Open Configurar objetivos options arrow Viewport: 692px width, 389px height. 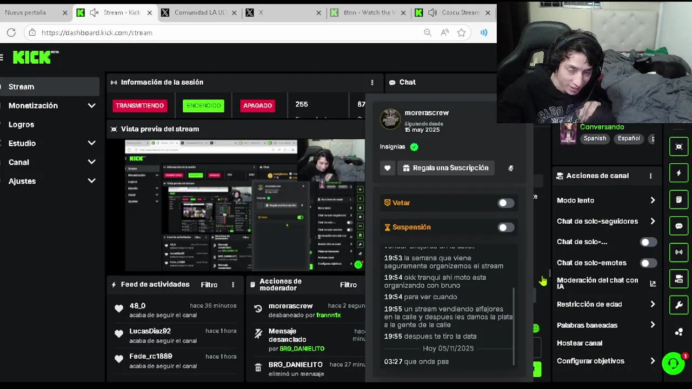[653, 361]
